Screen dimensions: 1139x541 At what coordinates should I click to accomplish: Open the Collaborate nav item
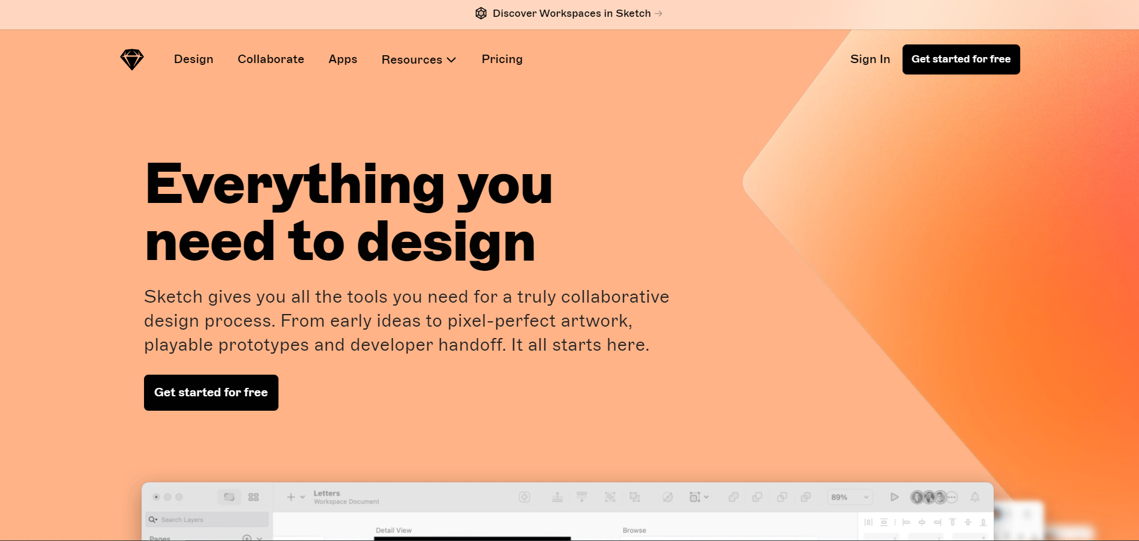pyautogui.click(x=271, y=59)
